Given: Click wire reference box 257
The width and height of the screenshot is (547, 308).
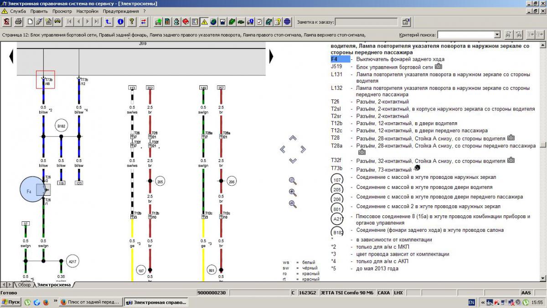Looking at the screenshot, I should click(221, 88).
